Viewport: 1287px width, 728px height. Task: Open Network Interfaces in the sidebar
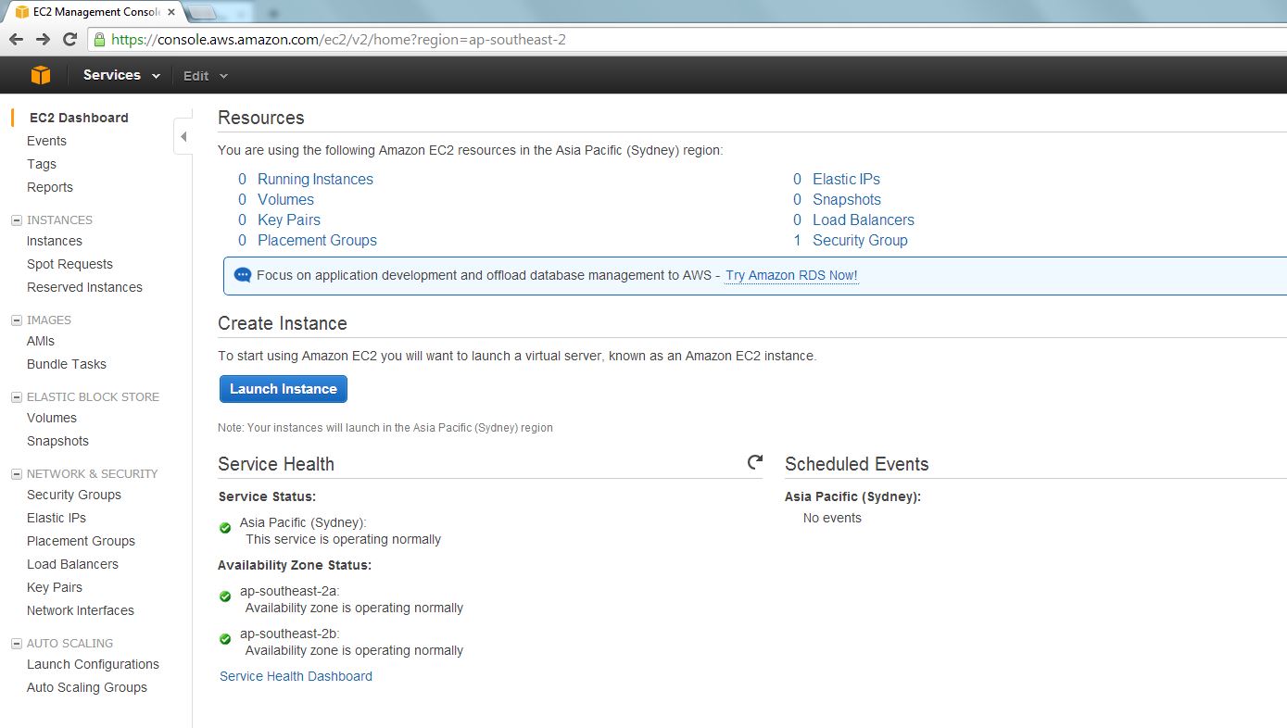[81, 610]
